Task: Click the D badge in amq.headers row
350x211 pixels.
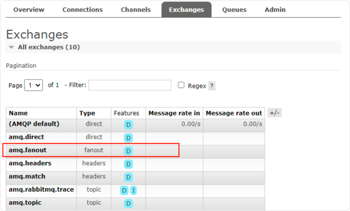Action: point(128,164)
